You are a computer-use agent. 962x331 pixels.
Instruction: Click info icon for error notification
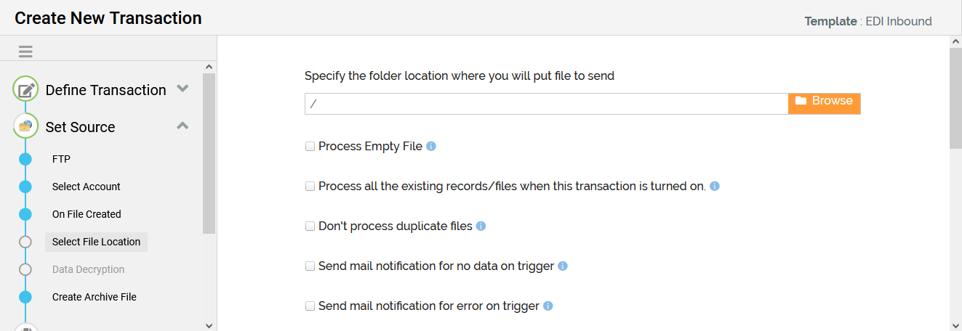[x=548, y=306]
